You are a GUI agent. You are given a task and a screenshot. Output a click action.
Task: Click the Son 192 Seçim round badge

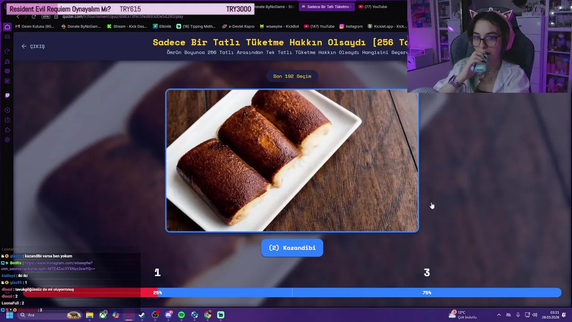coord(292,76)
